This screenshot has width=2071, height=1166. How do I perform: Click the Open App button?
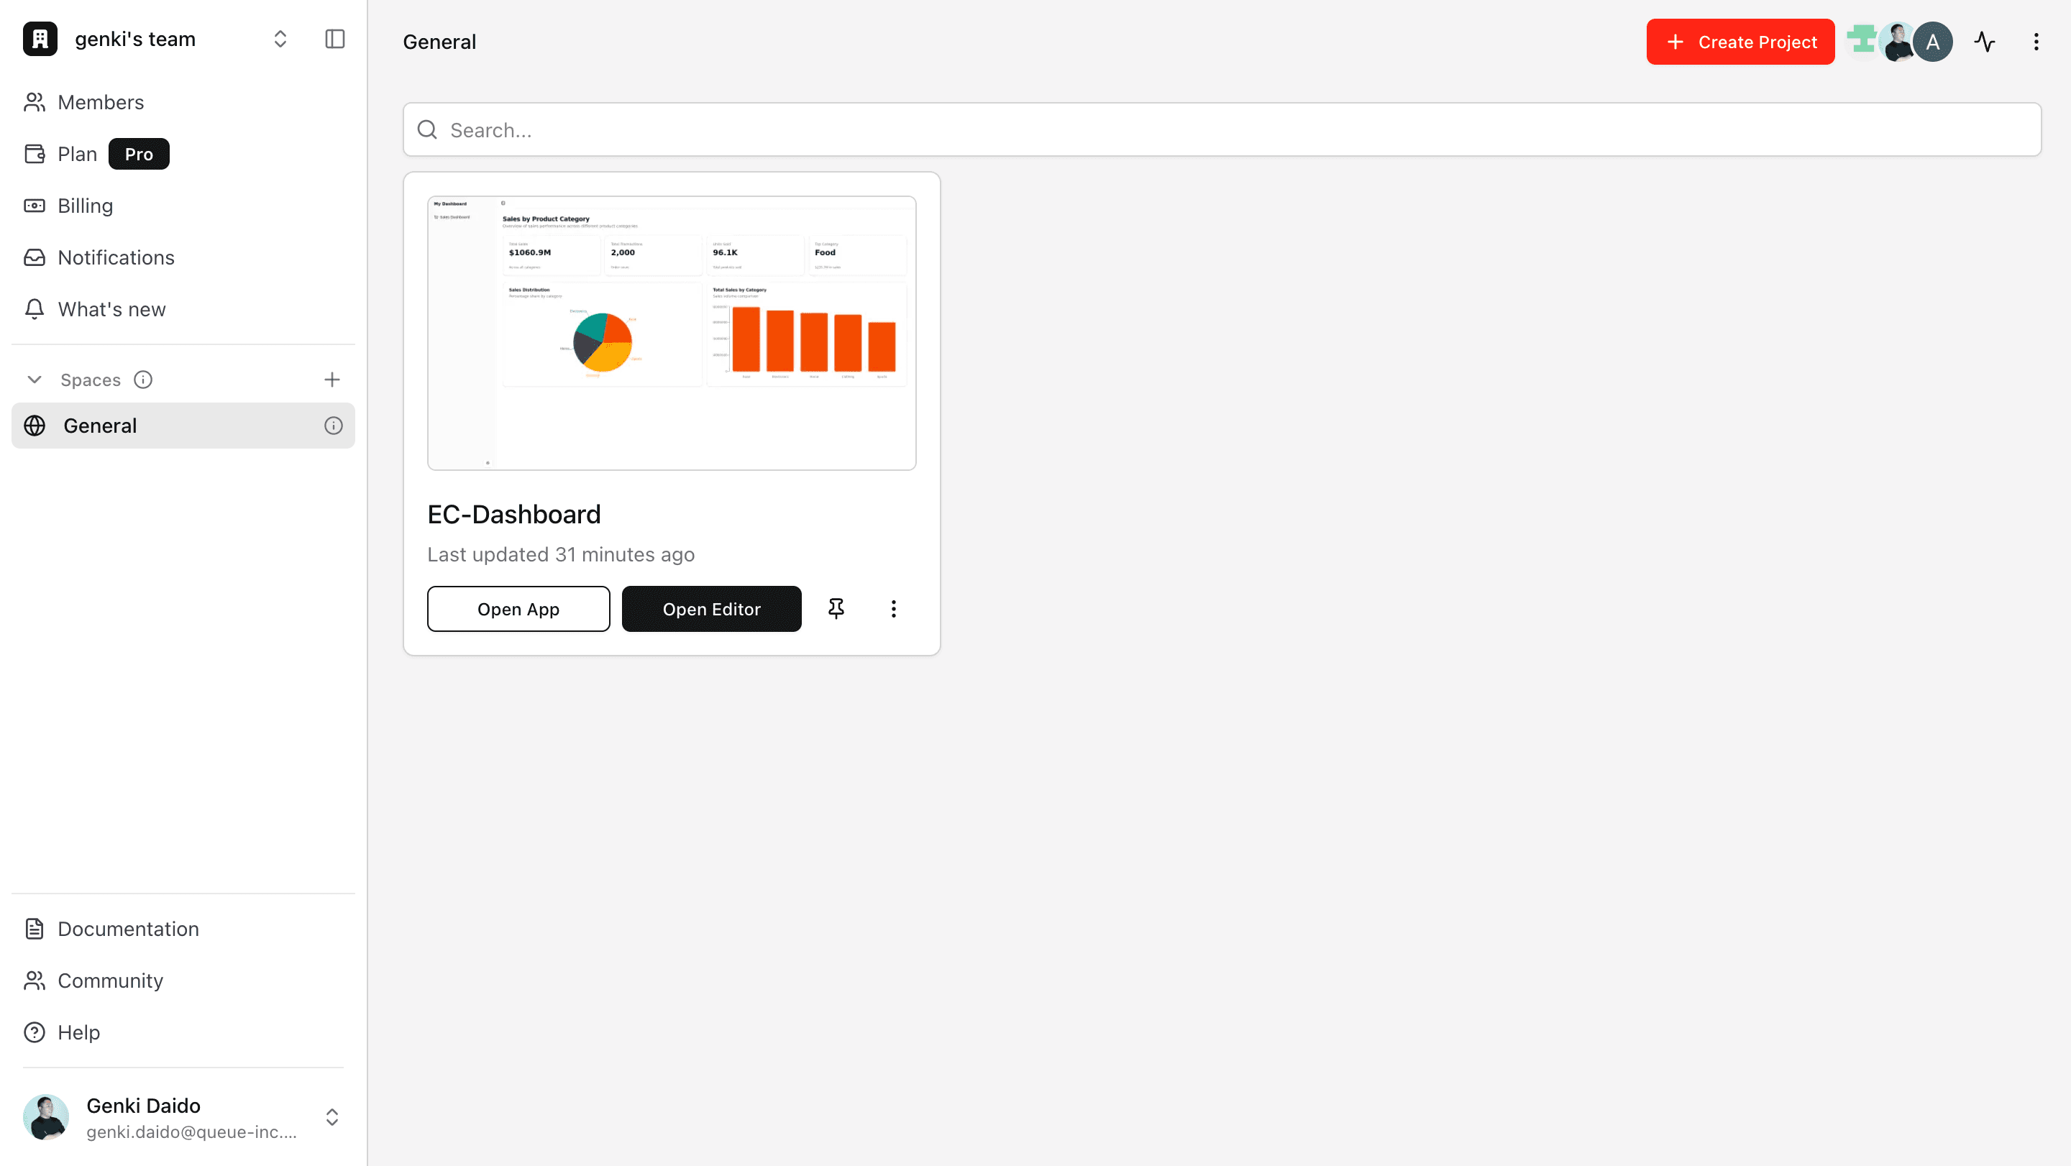(x=518, y=608)
